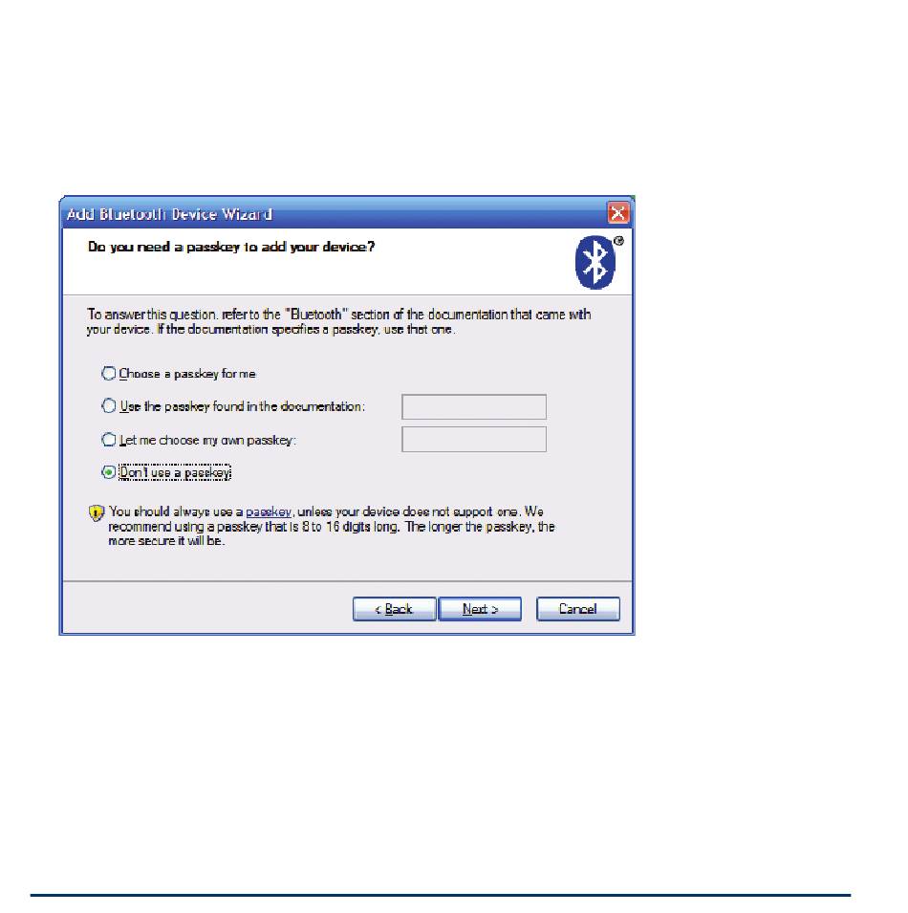Select "Let me choose my own passkey" option
The height and width of the screenshot is (913, 908).
pyautogui.click(x=109, y=440)
